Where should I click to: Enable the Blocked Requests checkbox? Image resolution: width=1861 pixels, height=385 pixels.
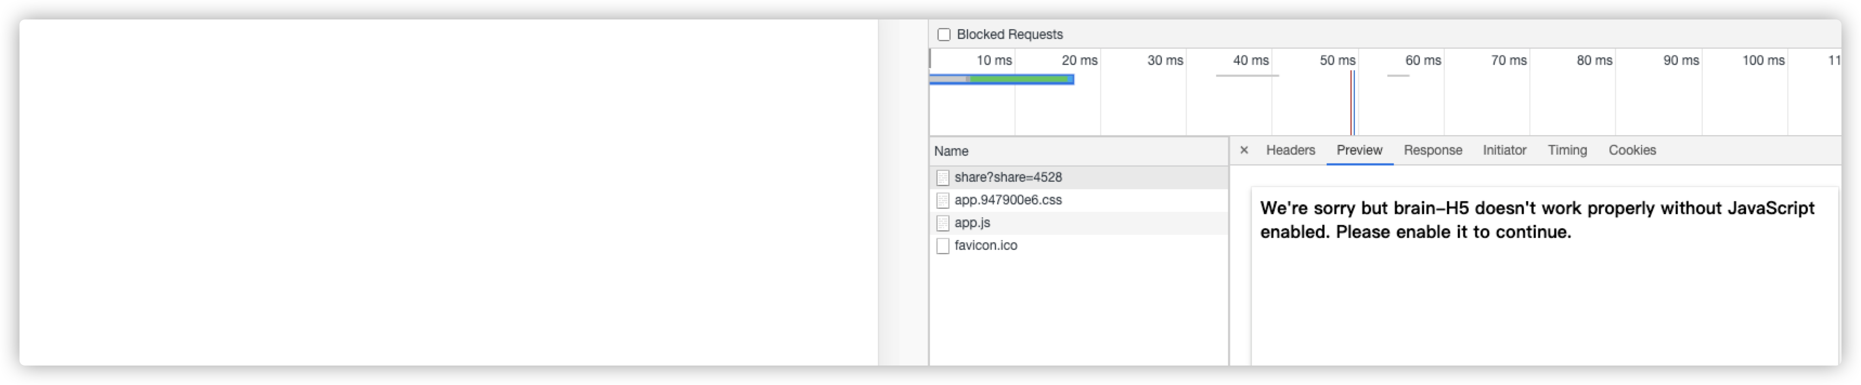pos(944,35)
